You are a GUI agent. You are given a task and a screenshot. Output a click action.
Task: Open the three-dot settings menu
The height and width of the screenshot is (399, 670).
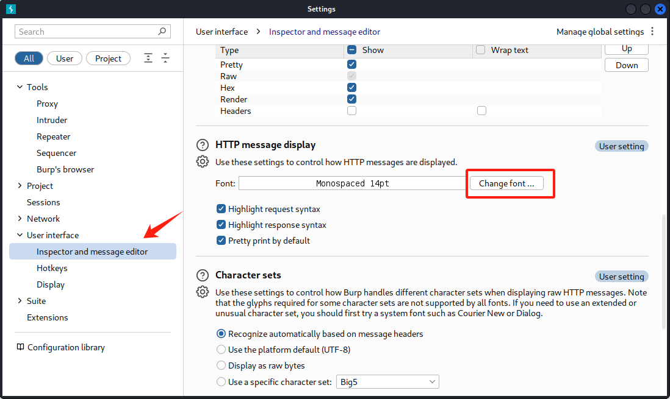pyautogui.click(x=652, y=31)
